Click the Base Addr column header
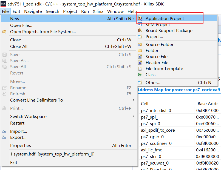The image size is (221, 170). tap(208, 103)
